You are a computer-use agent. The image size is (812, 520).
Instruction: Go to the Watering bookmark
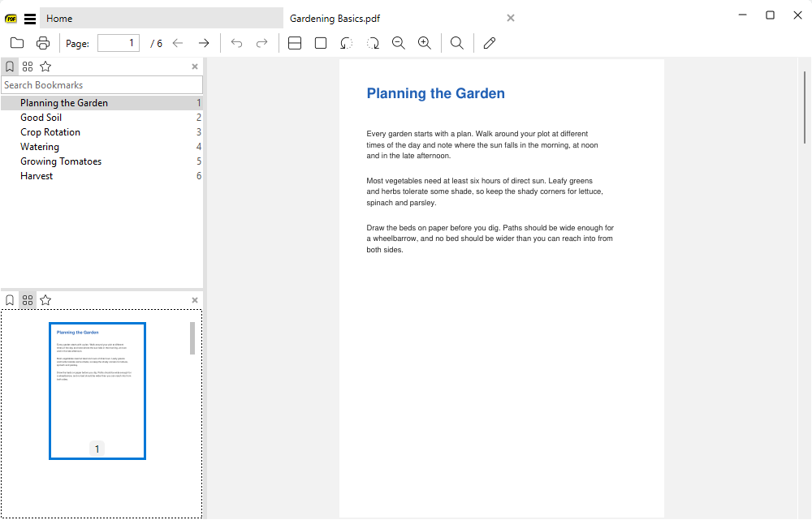[x=102, y=147]
